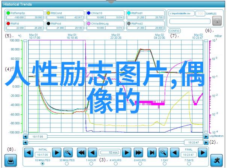Select the 8 HOURS time range
This screenshot has width=227, height=168.
[x=140, y=163]
